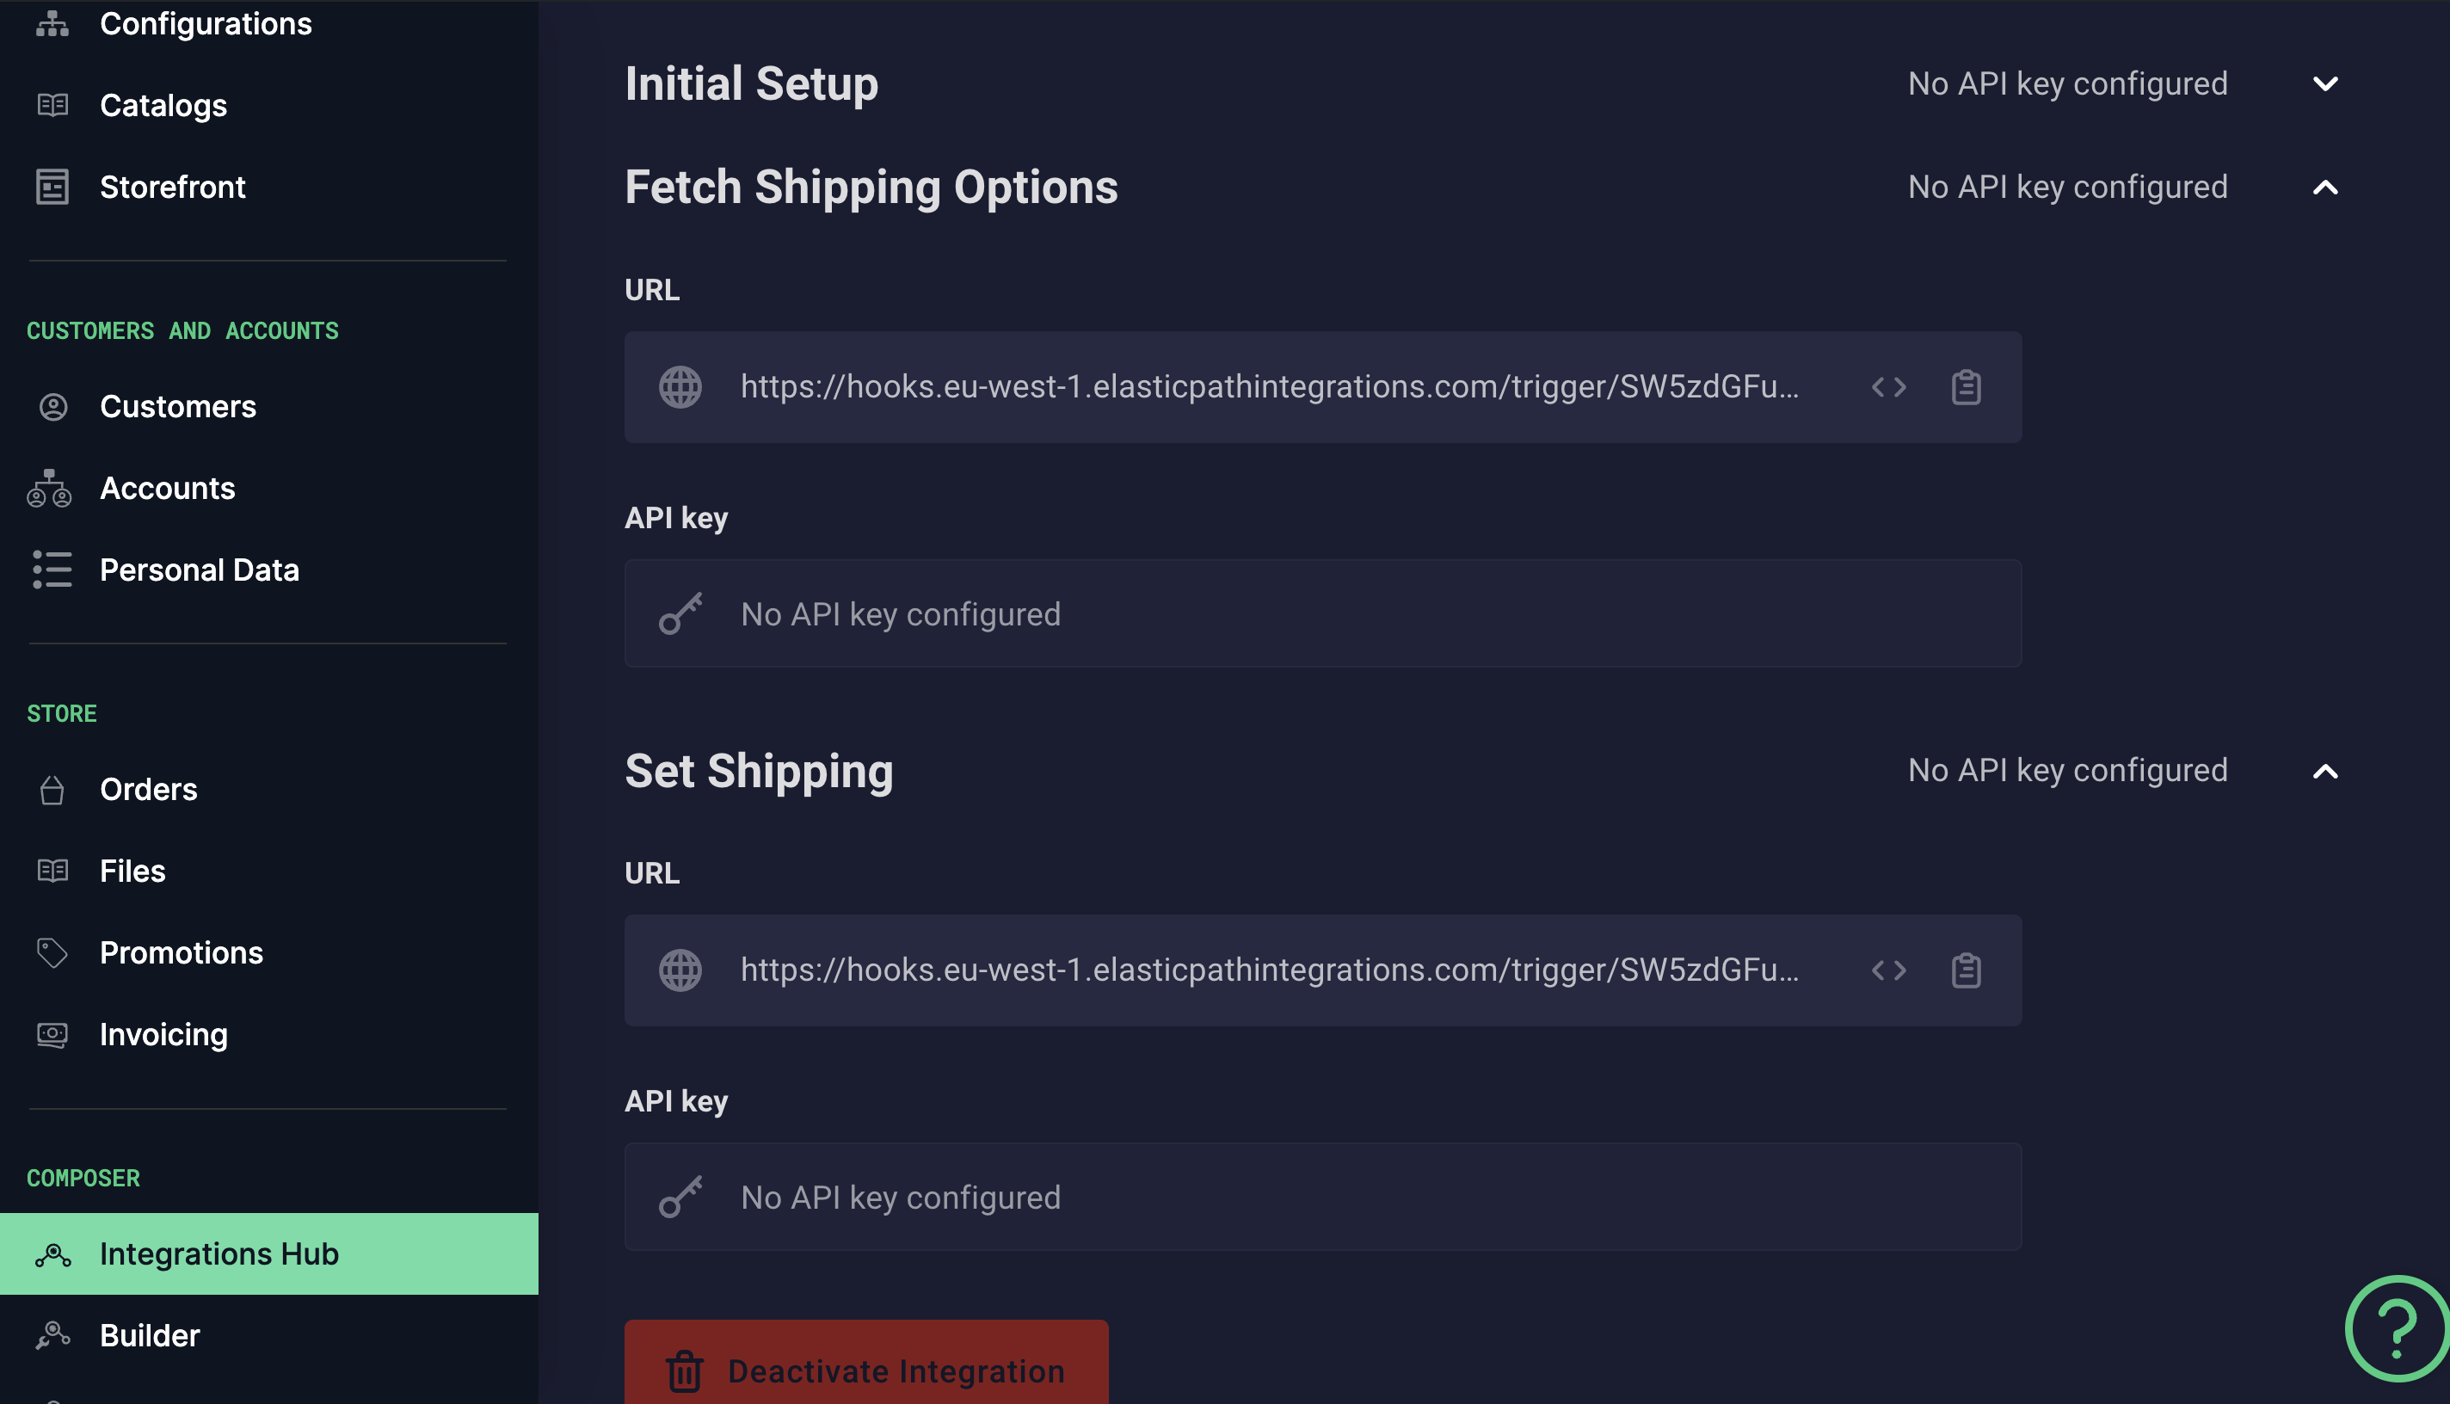Open the help question mark icon
This screenshot has height=1404, width=2450.
[x=2398, y=1327]
